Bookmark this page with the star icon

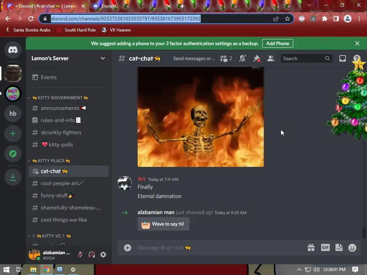[x=287, y=19]
